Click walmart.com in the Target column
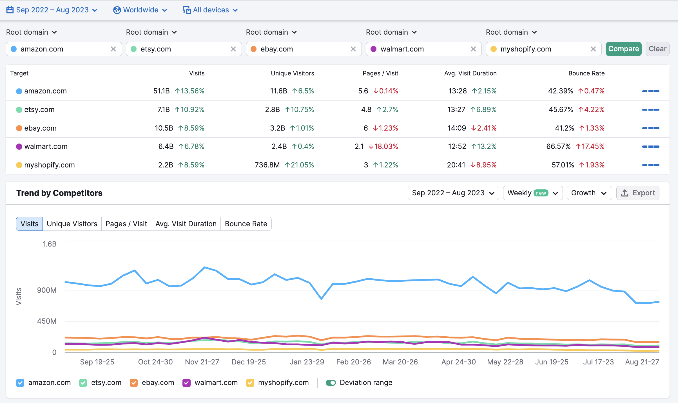 46,146
